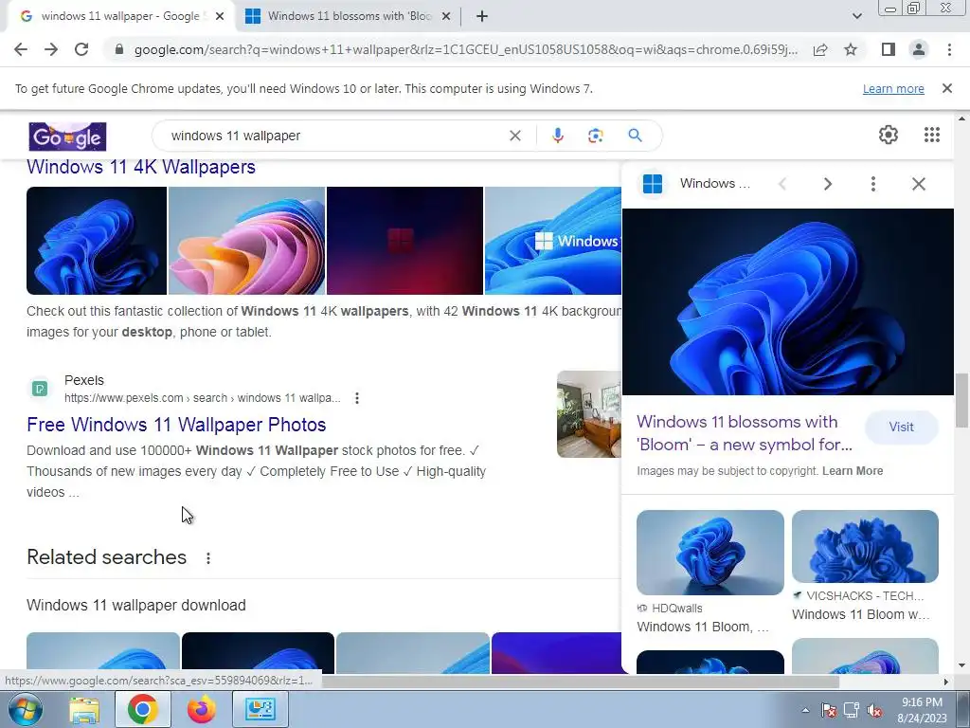
Task: Open the Chrome taskbar button
Action: pyautogui.click(x=142, y=709)
